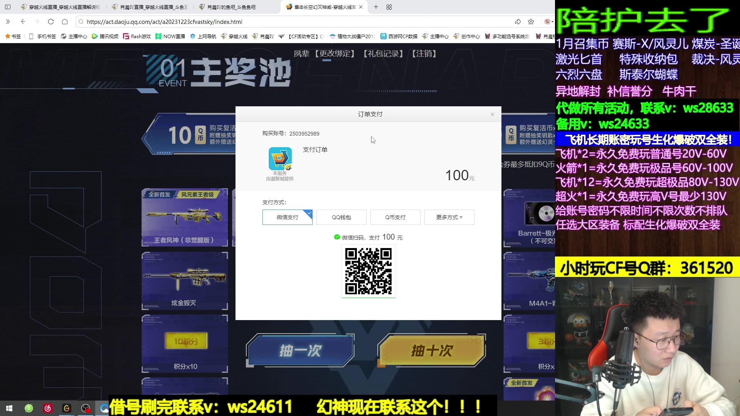Open the Windows Start menu
This screenshot has height=416, width=740.
[x=9, y=408]
